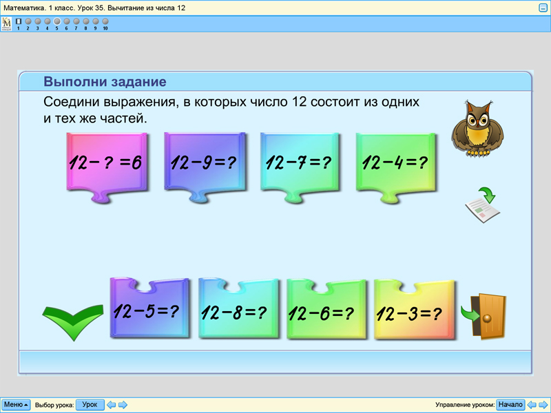Click the left arrow beside Начало
The width and height of the screenshot is (551, 413).
[x=530, y=405]
